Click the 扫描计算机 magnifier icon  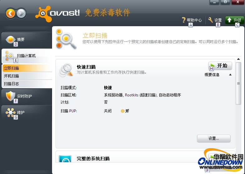(9, 56)
